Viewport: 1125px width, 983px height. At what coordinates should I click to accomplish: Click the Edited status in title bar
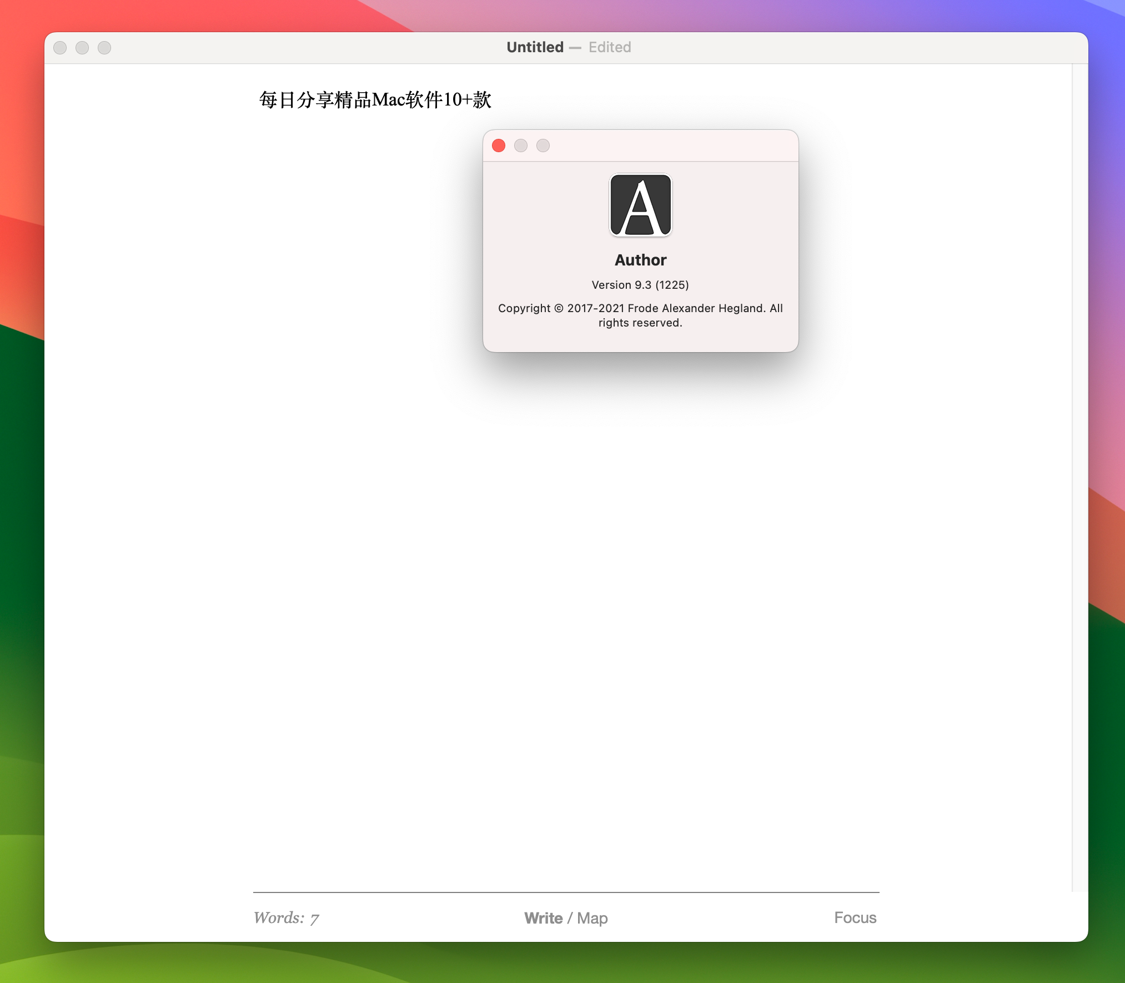pos(610,47)
